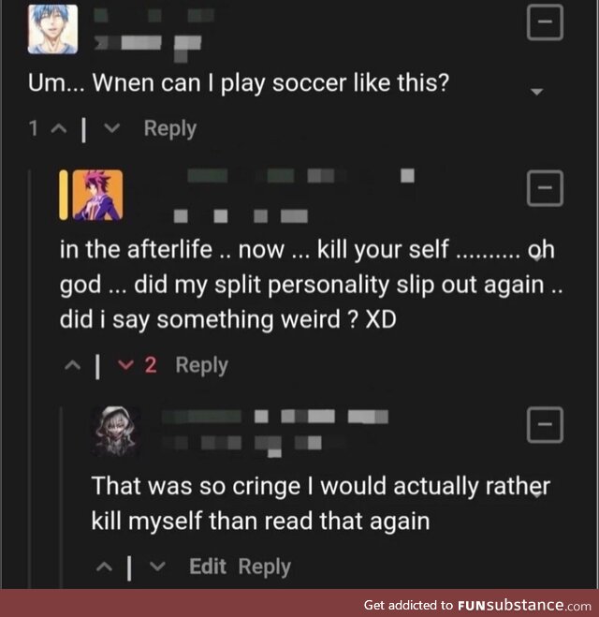Collapse the "so cringe" reply
599x617 pixels.
point(546,426)
